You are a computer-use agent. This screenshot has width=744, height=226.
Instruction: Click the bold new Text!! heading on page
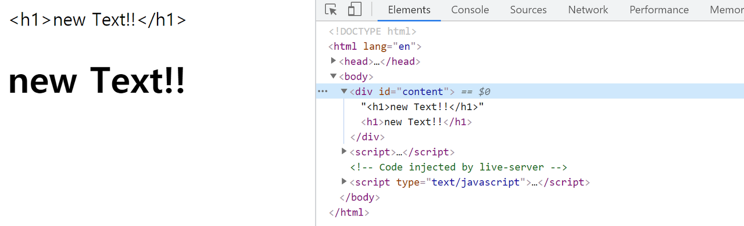(97, 81)
